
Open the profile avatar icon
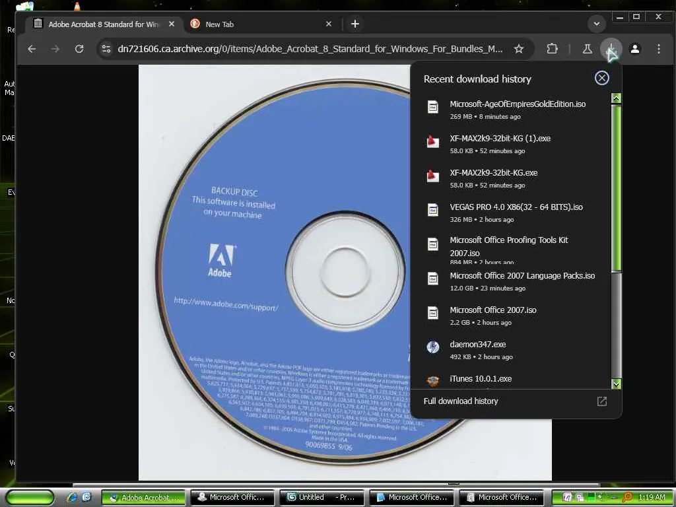click(x=634, y=49)
